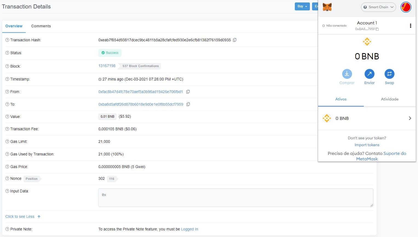Screen dimensions: 418x237
Task: Click the Logged In link
Action: tap(189, 229)
